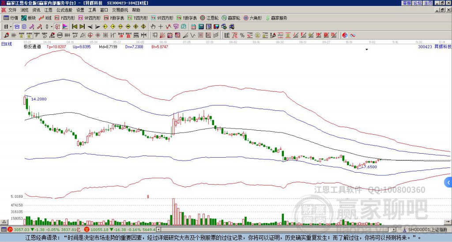Select the hand pan tool
452x242 pixels.
pyautogui.click(x=153, y=27)
